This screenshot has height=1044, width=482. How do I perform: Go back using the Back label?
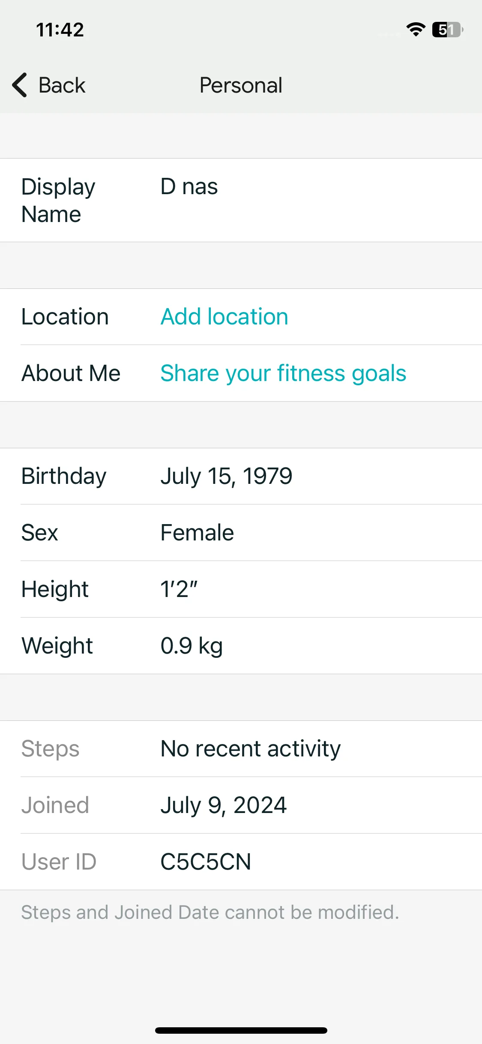click(62, 85)
